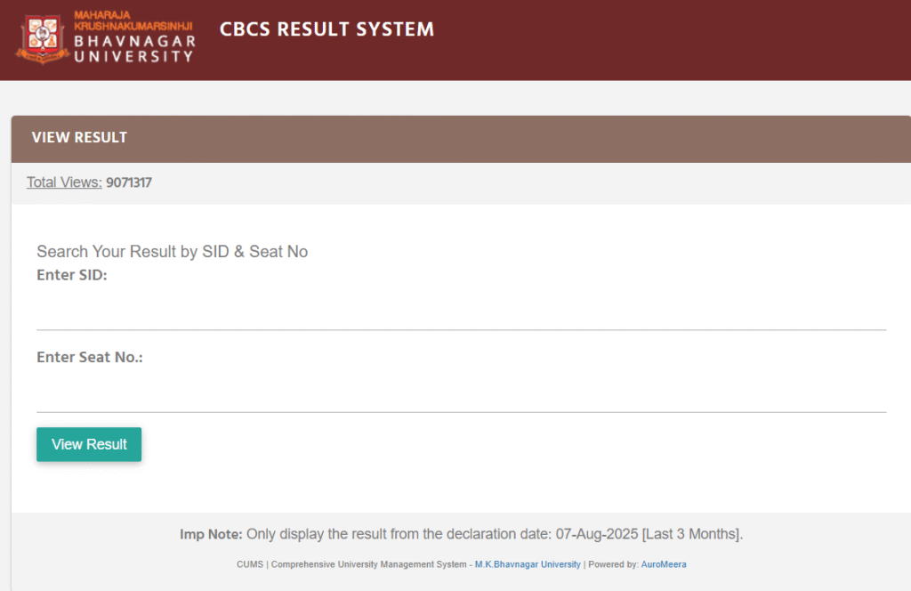Open the M.K.Bhavnagar University footer link
The image size is (911, 591).
click(x=528, y=564)
